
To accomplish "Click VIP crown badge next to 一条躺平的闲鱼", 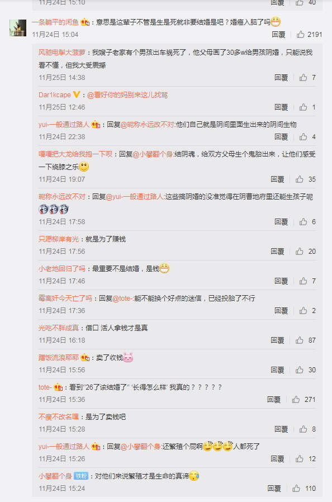I will pos(85,22).
